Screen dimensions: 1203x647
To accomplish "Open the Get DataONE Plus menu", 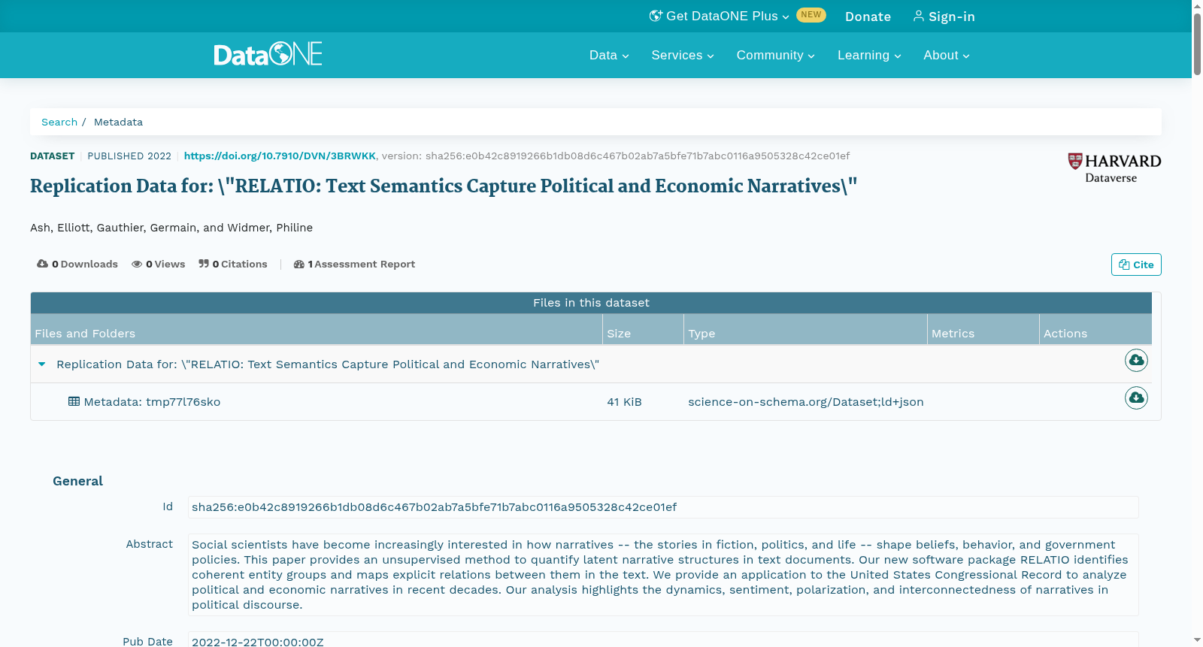I will point(720,16).
